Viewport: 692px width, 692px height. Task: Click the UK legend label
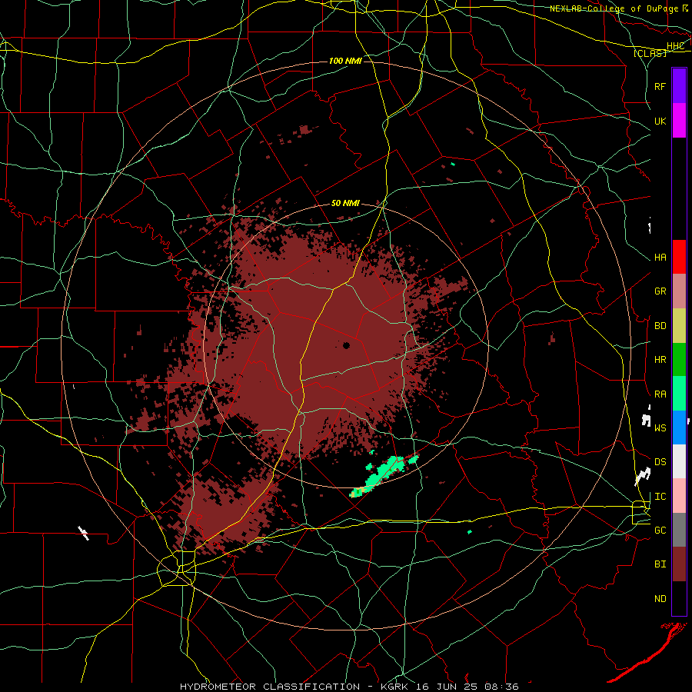pyautogui.click(x=660, y=121)
